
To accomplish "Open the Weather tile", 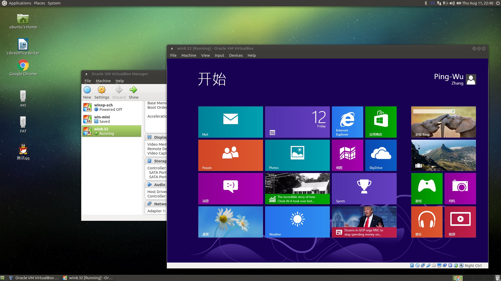I will pyautogui.click(x=297, y=222).
